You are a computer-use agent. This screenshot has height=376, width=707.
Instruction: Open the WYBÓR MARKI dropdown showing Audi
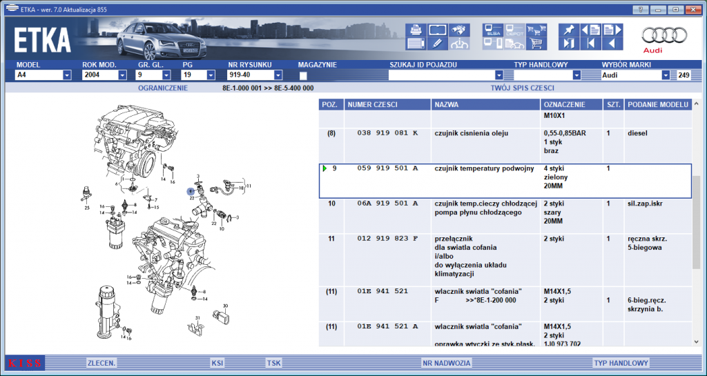tap(666, 75)
